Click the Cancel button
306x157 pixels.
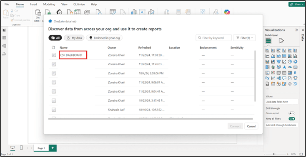click(251, 126)
